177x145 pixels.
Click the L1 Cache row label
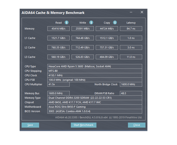coord(30,38)
